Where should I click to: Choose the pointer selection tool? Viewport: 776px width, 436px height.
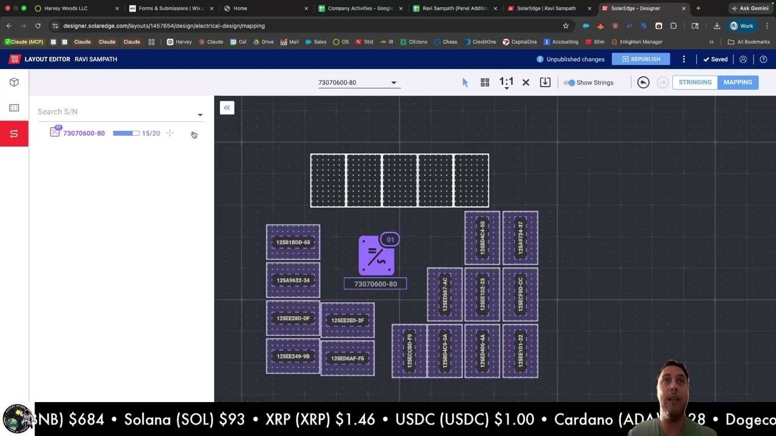point(465,82)
